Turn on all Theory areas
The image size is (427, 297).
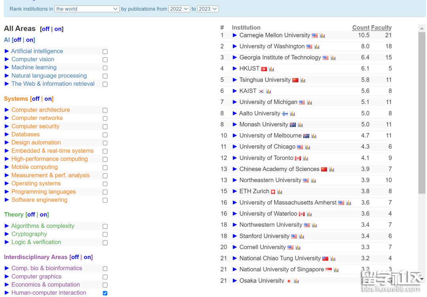[43, 214]
